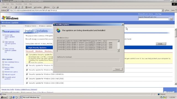Click the globe icon in Installing Updates dialog
Screen dimensions: 177x99
click(x=58, y=31)
